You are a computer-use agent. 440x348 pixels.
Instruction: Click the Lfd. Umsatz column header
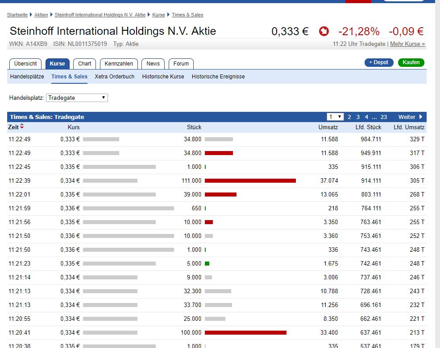coord(409,127)
